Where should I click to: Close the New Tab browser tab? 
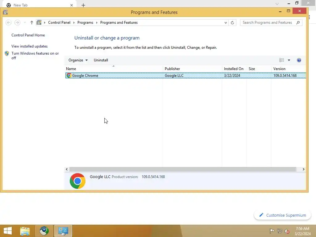tap(72, 5)
